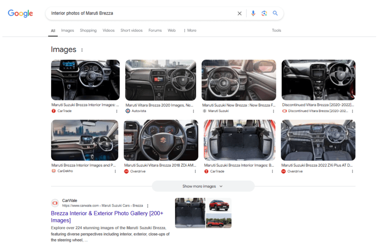Click the blue magnifier search icon

275,13
